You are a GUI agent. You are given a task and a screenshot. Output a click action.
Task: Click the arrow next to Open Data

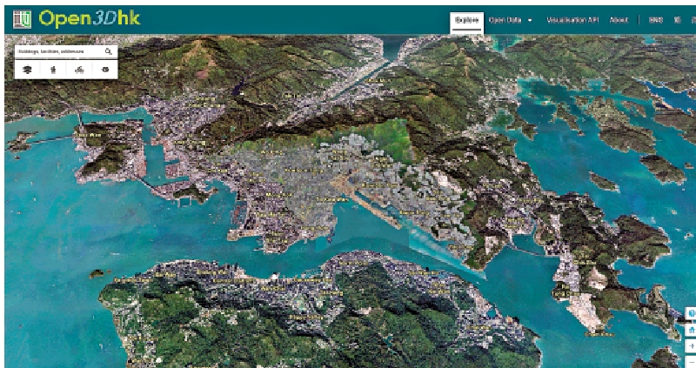tap(530, 19)
